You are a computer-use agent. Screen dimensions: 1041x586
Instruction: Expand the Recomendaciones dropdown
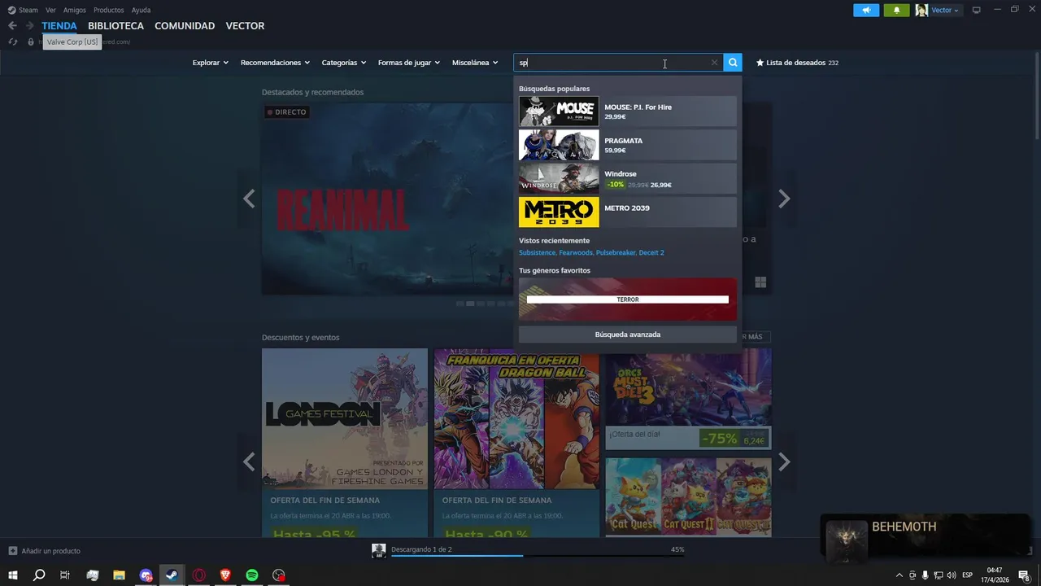275,63
